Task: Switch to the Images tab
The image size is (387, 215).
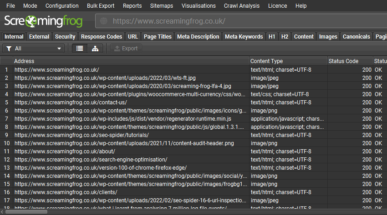Action: [x=328, y=37]
